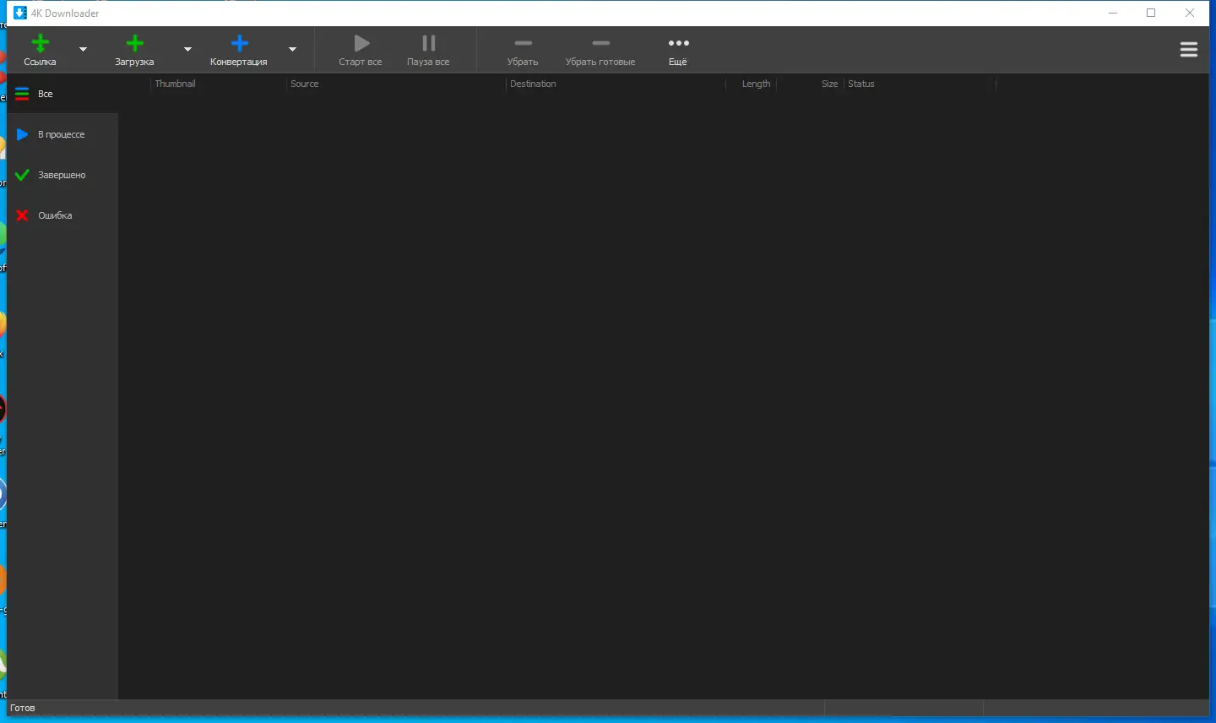Click the Пауза все pause icon
Image resolution: width=1216 pixels, height=723 pixels.
[427, 43]
